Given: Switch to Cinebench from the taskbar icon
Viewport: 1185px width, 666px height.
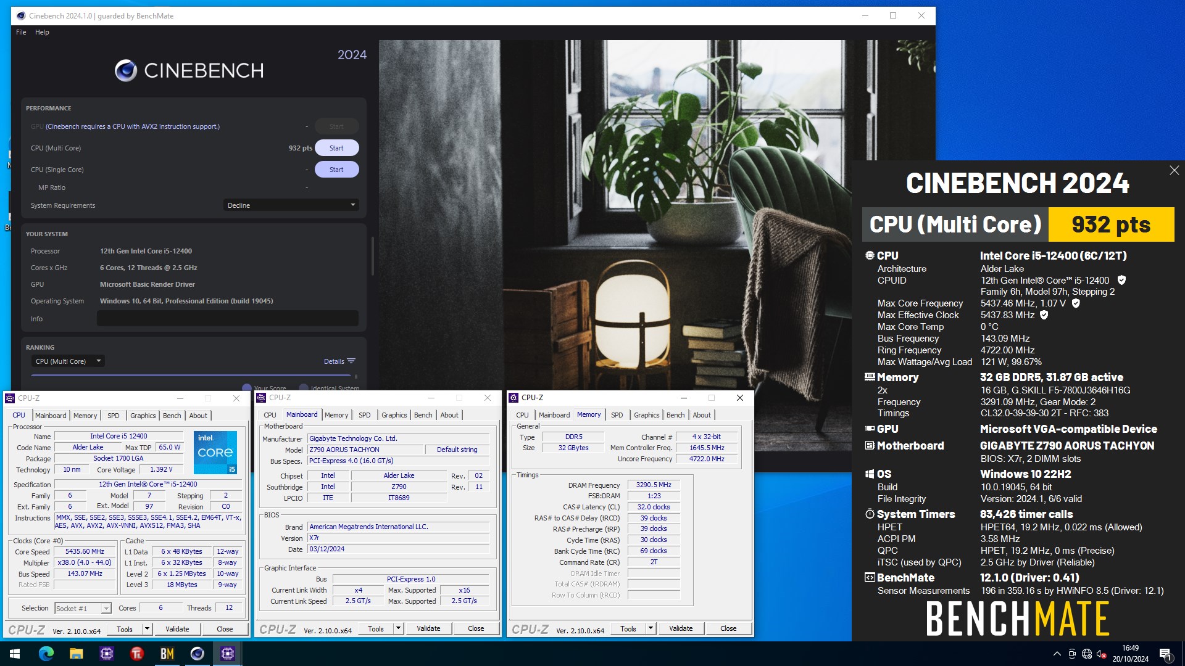Looking at the screenshot, I should (197, 654).
